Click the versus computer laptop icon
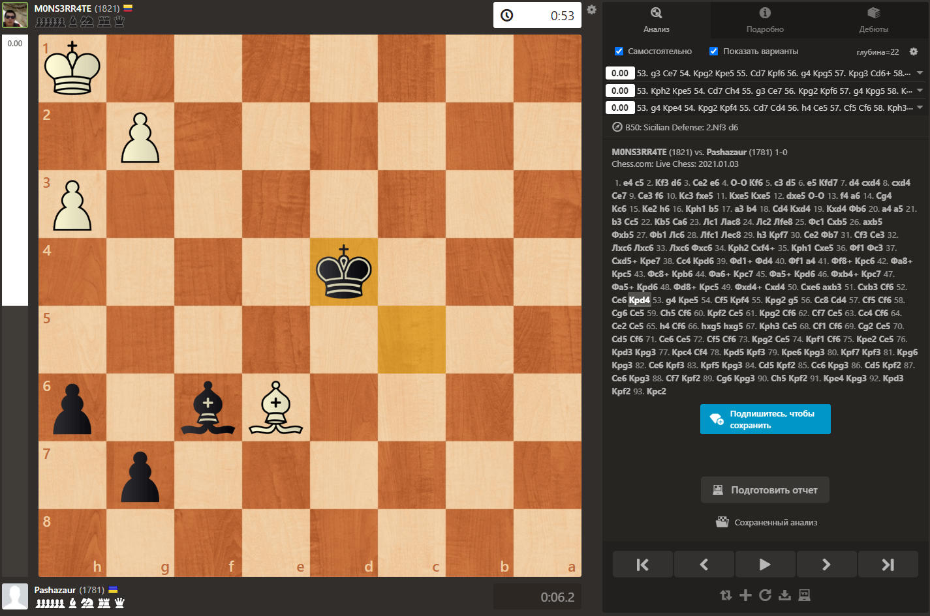 click(805, 595)
